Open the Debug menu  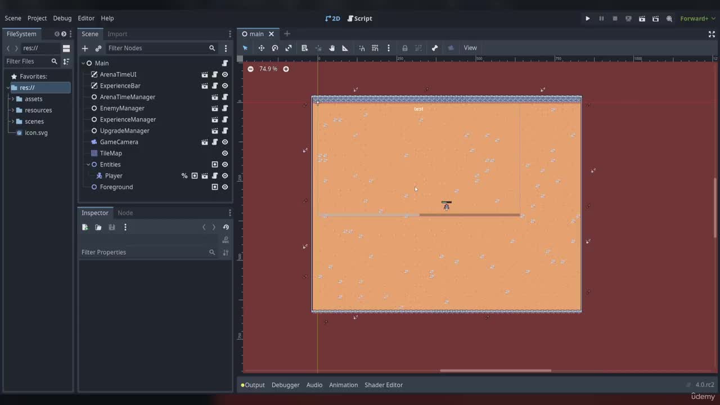click(62, 18)
